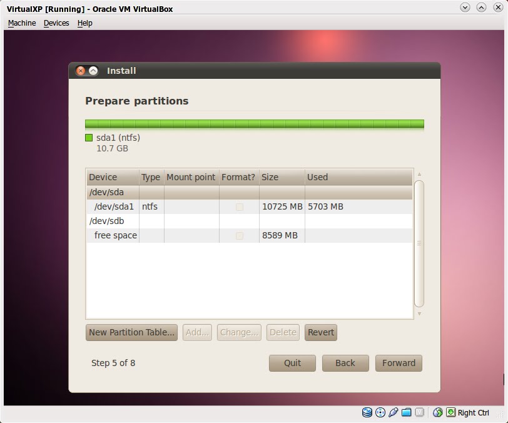Screen dimensions: 508x423
Task: Toggle Format checkbox for /dev/sda1
Action: pyautogui.click(x=240, y=206)
